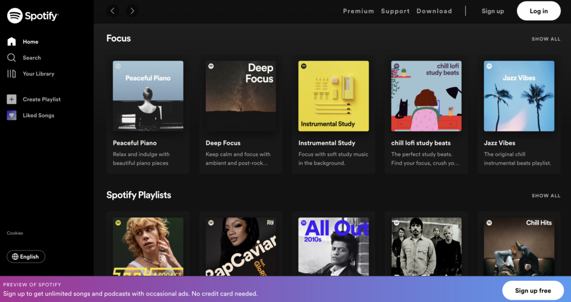This screenshot has width=571, height=302.
Task: Show all Focus playlists
Action: (546, 39)
